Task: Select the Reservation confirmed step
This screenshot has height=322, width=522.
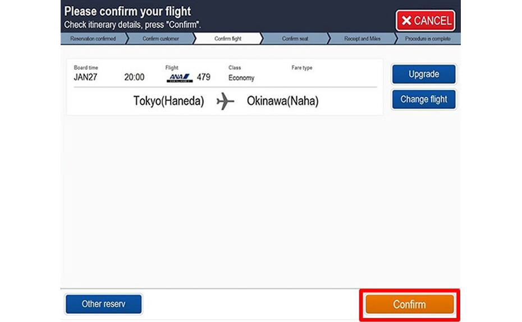Action: pos(93,39)
